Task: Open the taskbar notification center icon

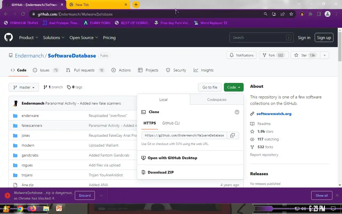Action: tap(333, 208)
